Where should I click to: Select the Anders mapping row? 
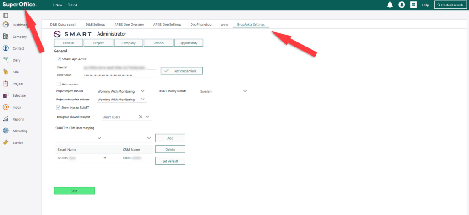click(103, 157)
